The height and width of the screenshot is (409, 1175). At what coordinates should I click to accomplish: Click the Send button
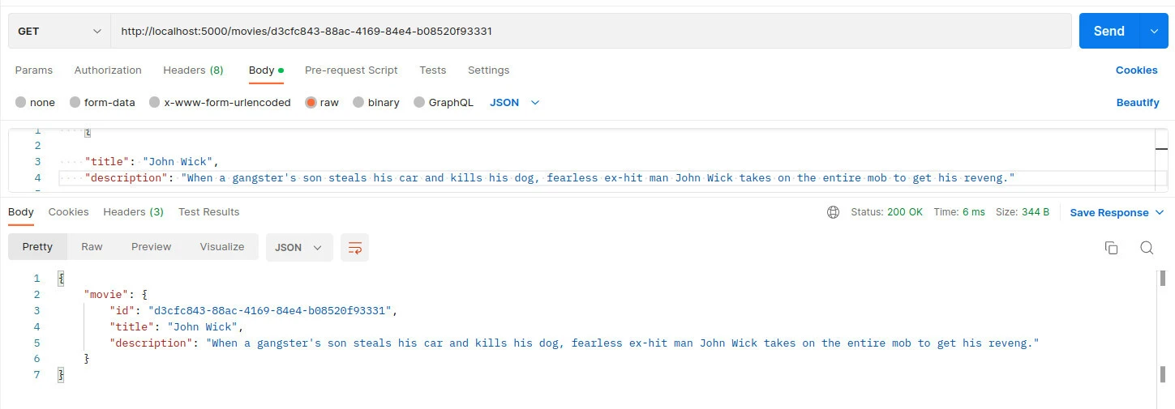pyautogui.click(x=1109, y=31)
